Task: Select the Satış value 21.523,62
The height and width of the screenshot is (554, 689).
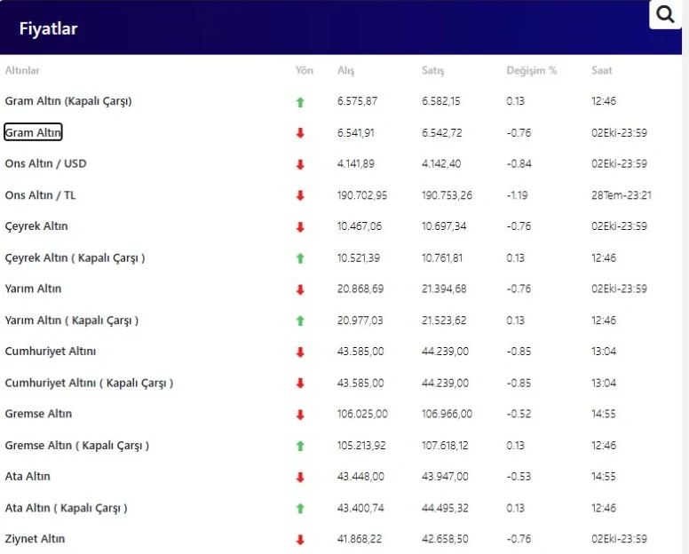Action: (444, 321)
